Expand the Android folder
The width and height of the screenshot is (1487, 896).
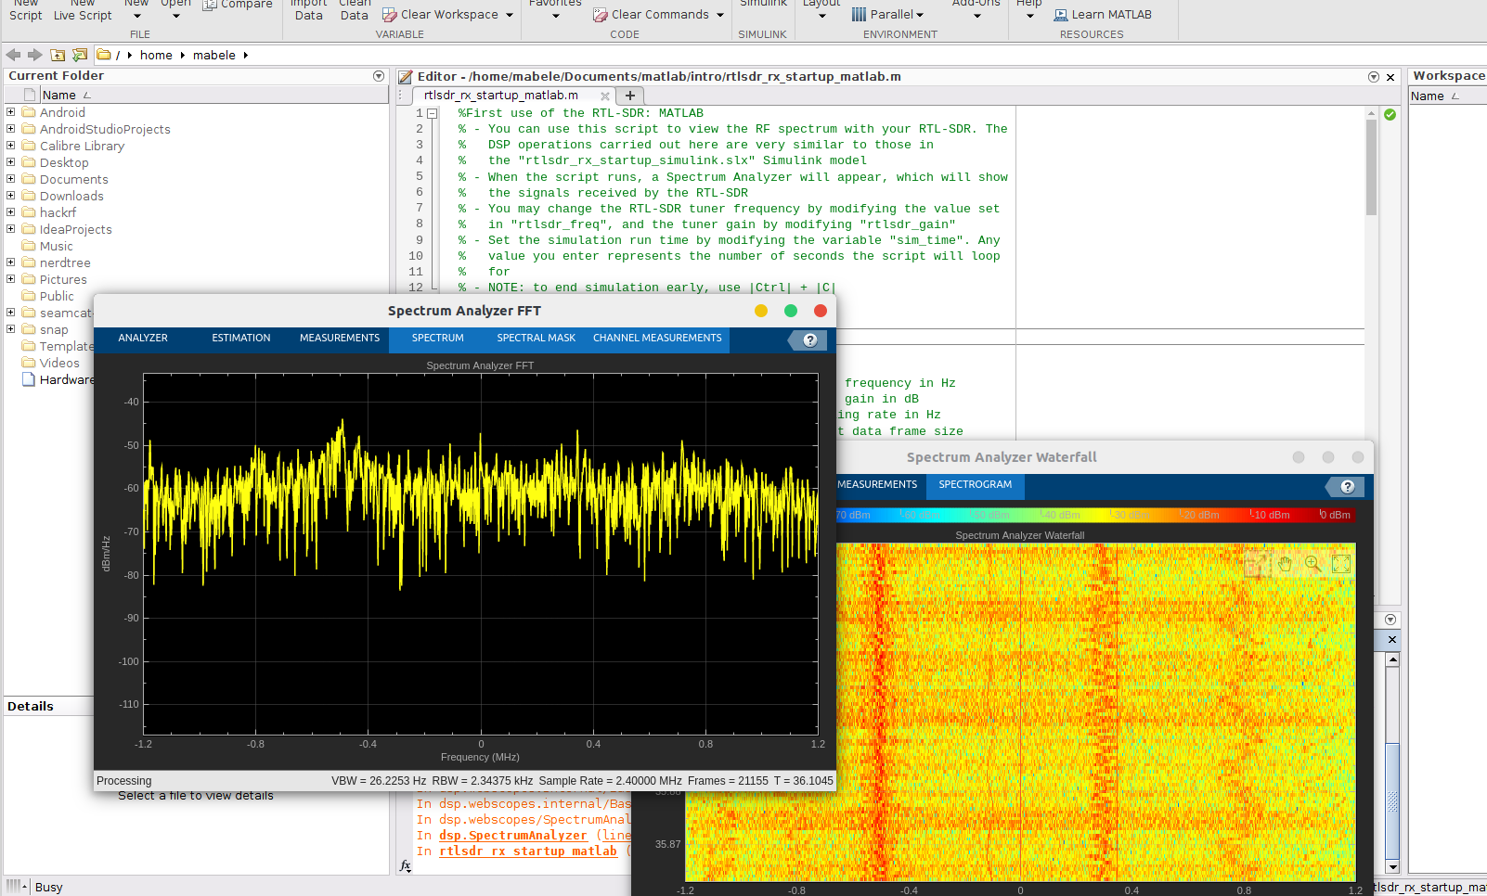pyautogui.click(x=11, y=112)
